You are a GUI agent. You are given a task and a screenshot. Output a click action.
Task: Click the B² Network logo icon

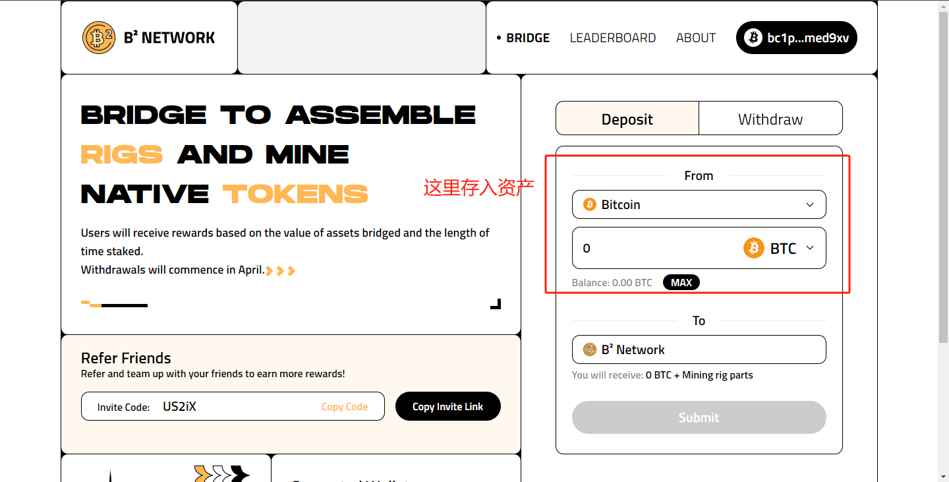pos(99,38)
